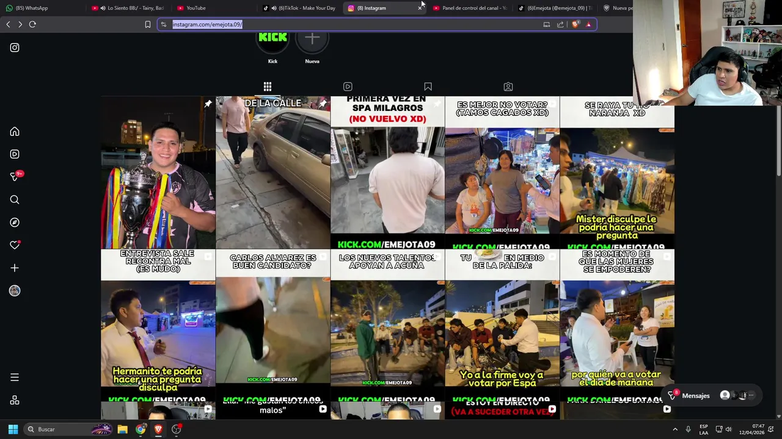Viewport: 782px width, 439px height.
Task: Click the taskbar Buscar search box
Action: 68,429
